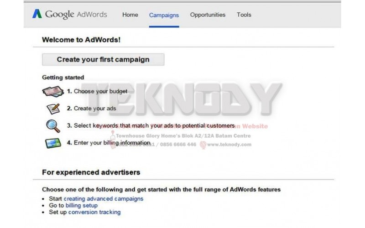Click the Select keywords step text
The height and width of the screenshot is (228, 365).
[x=151, y=126]
